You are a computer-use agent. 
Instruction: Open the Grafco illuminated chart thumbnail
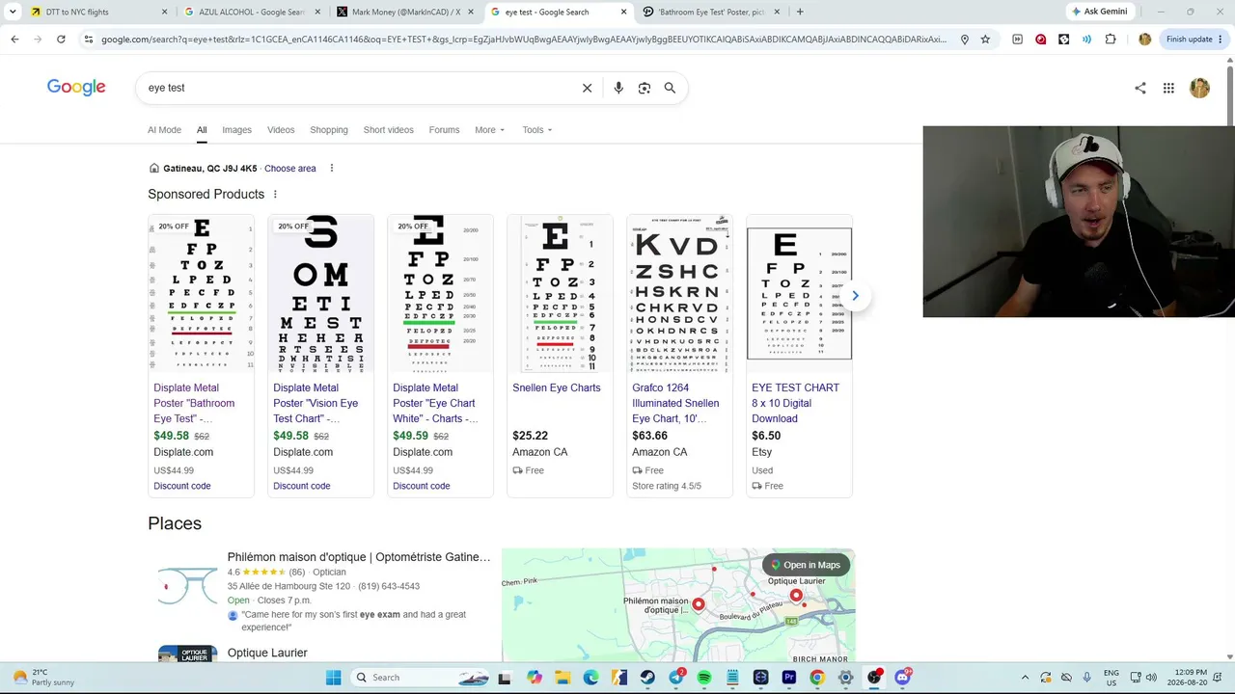point(679,294)
